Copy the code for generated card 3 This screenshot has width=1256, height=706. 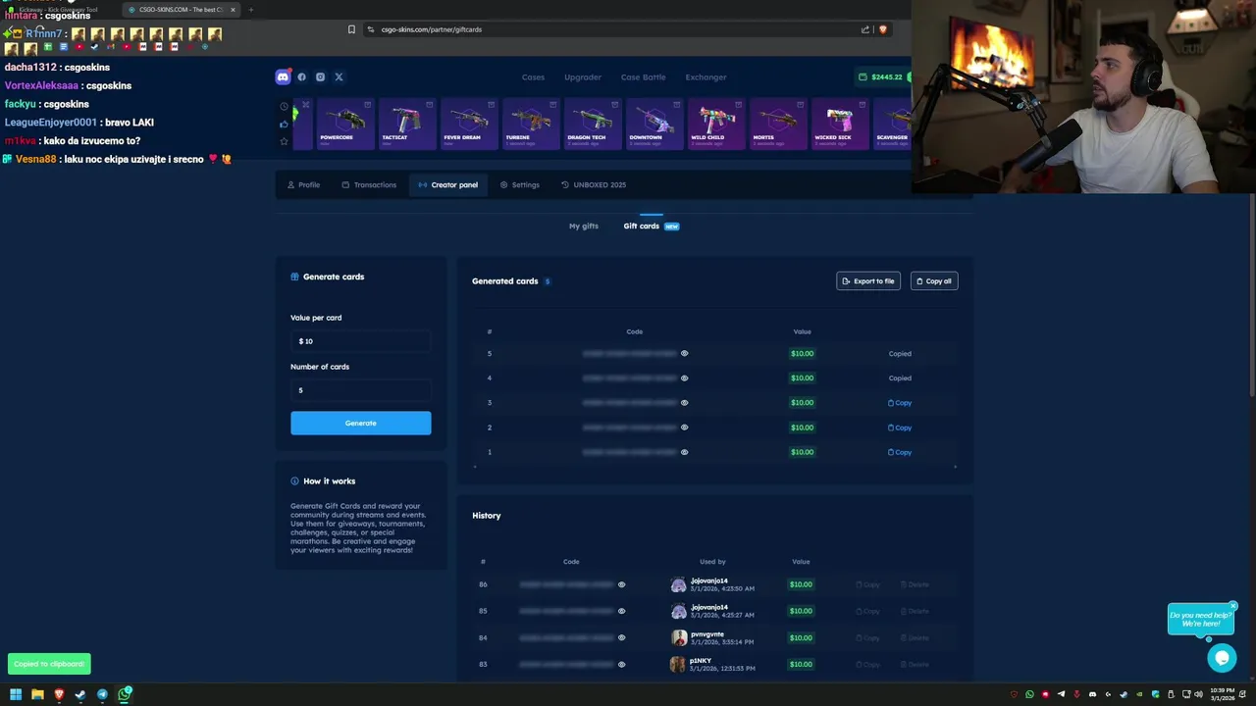tap(900, 402)
